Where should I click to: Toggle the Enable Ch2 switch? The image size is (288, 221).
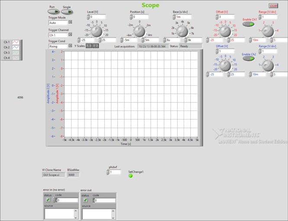[x=249, y=58]
